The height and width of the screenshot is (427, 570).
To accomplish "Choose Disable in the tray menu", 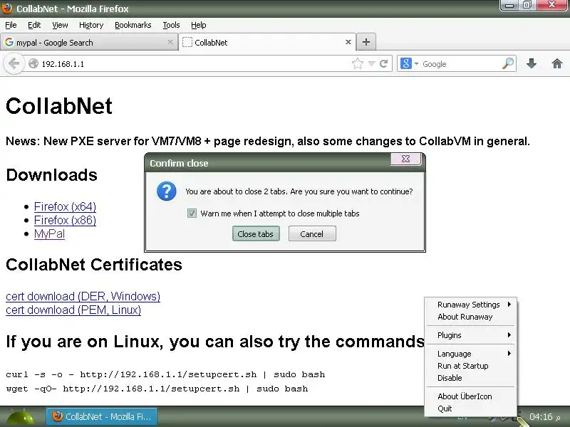I will click(x=470, y=378).
